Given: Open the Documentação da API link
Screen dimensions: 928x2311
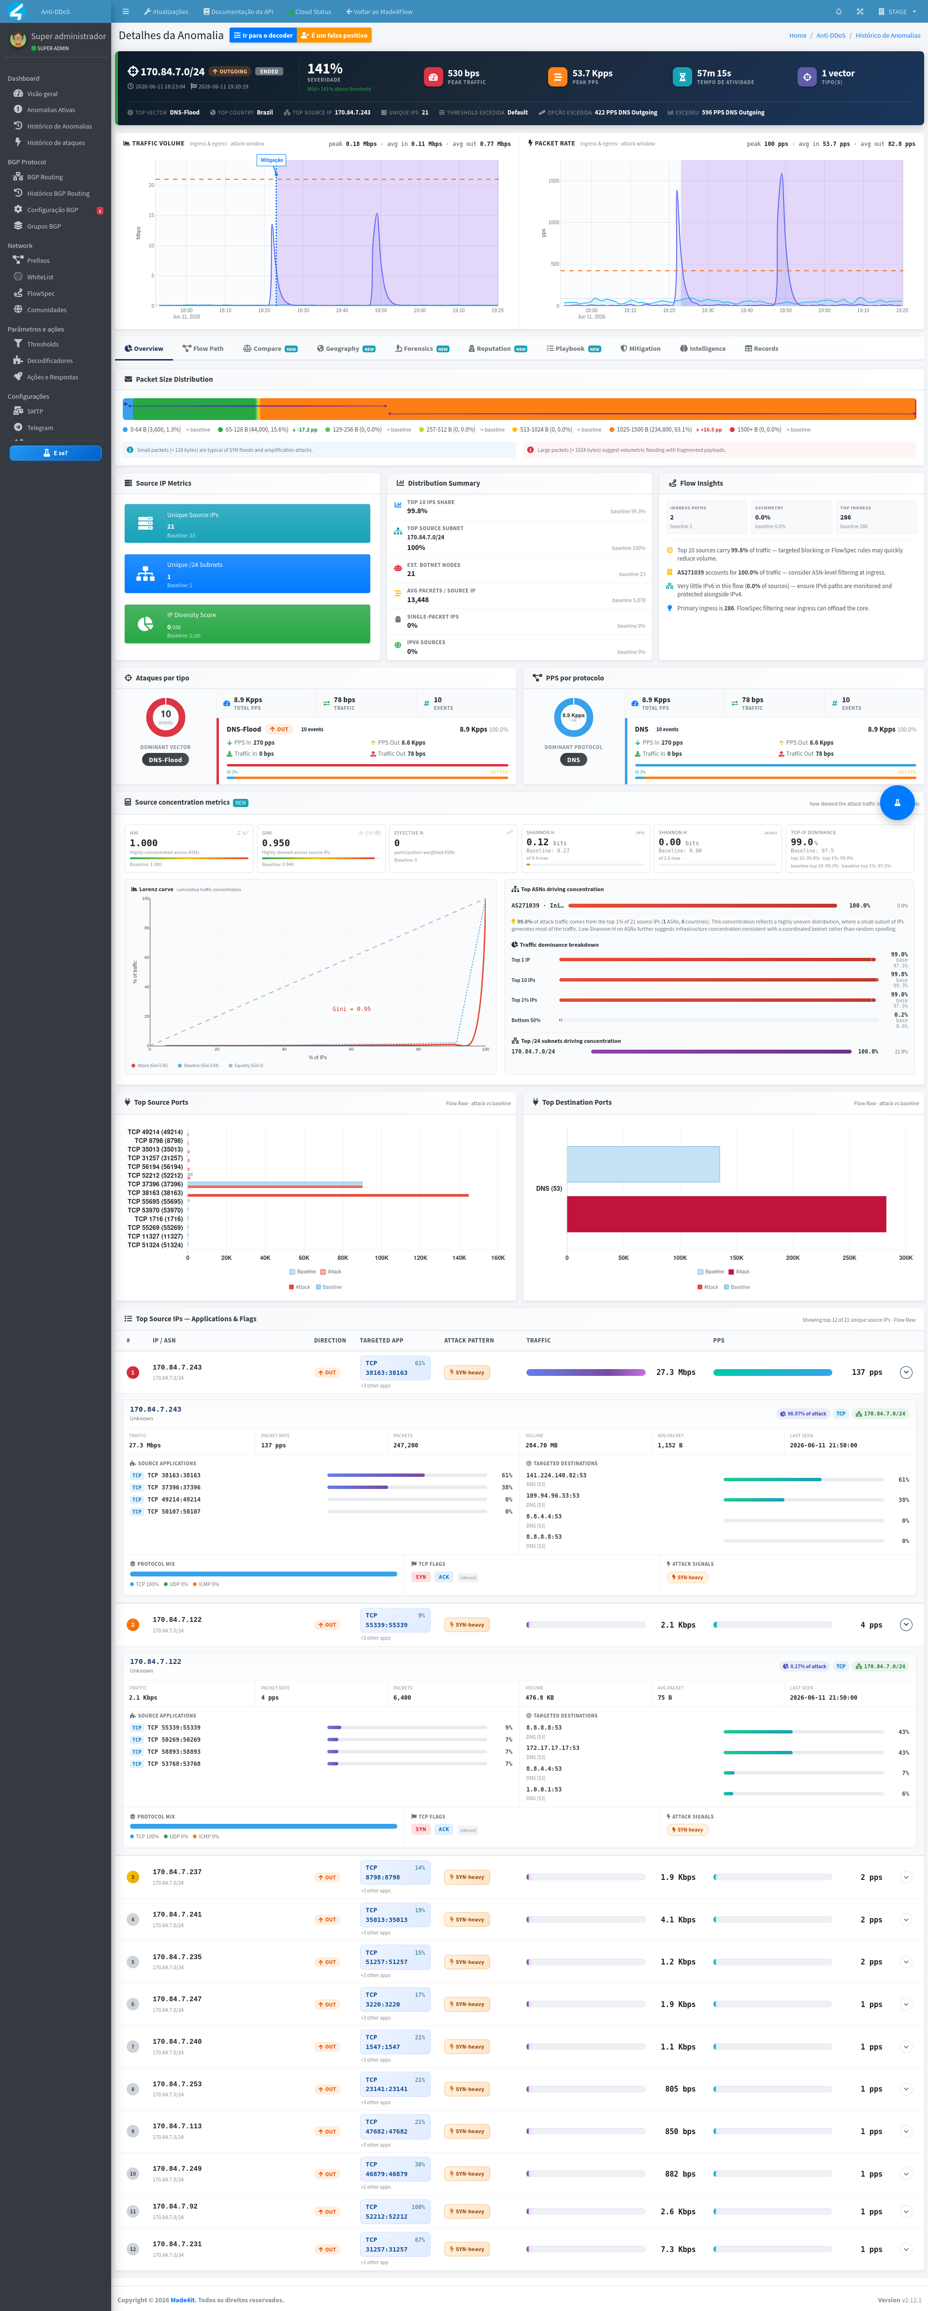Looking at the screenshot, I should coord(239,12).
